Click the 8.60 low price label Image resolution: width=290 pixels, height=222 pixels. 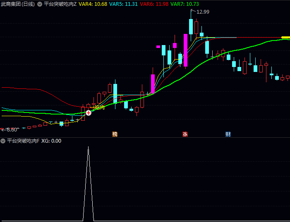point(11,130)
